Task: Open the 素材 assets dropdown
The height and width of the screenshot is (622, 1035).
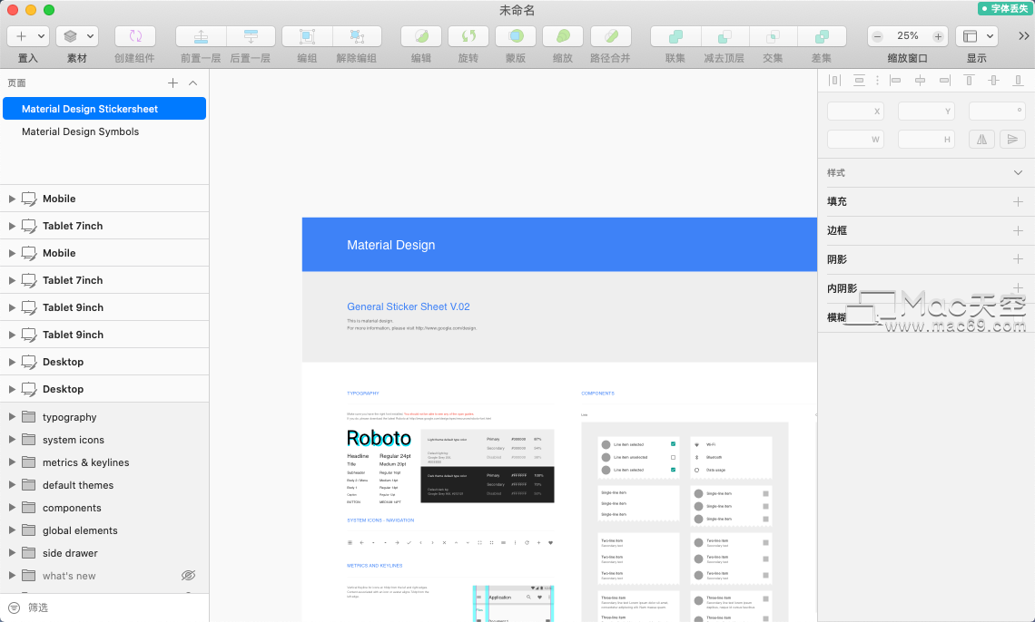Action: click(91, 36)
